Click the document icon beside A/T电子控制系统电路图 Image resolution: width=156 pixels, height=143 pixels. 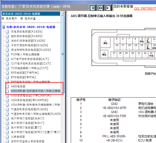(7, 59)
